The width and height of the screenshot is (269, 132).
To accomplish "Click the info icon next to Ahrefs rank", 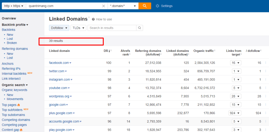I will [130, 54].
